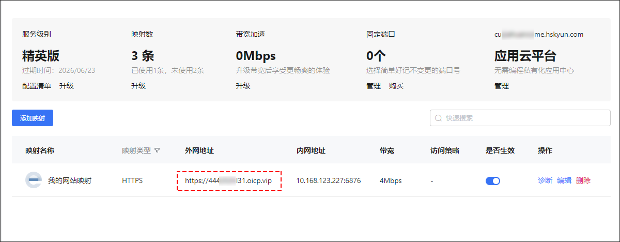The image size is (620, 242).
Task: Click 升级 next to 配置清单
Action: [67, 86]
